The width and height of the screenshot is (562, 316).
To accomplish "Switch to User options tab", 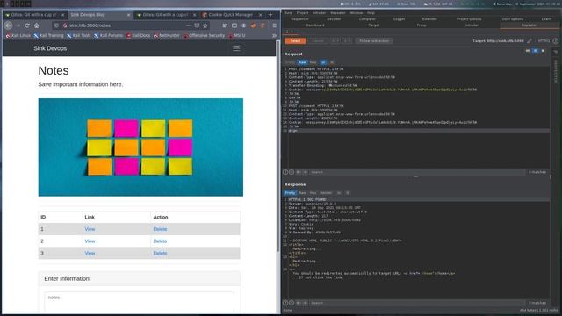I will click(x=513, y=19).
